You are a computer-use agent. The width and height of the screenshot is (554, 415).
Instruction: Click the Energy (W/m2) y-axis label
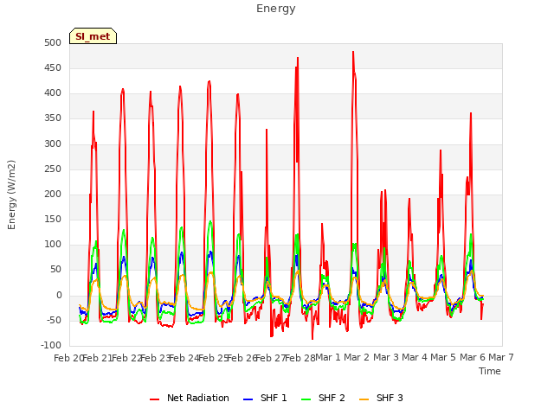11,195
